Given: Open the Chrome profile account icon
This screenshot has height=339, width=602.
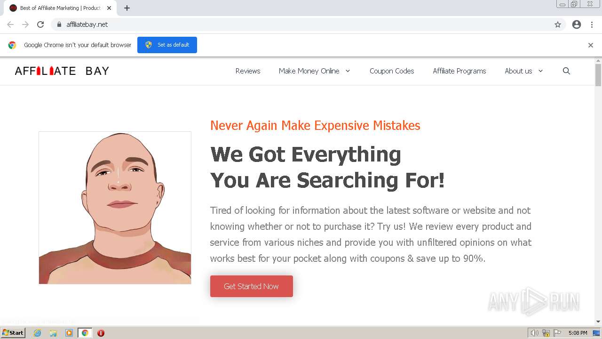Looking at the screenshot, I should [577, 24].
